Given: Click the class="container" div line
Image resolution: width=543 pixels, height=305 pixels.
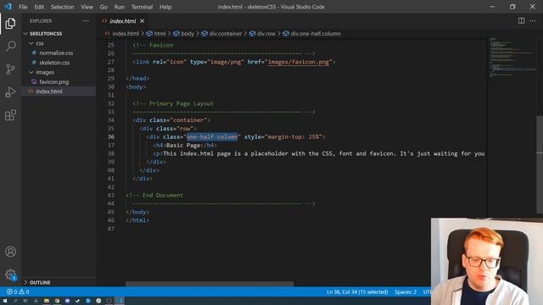Looking at the screenshot, I should pyautogui.click(x=171, y=120).
